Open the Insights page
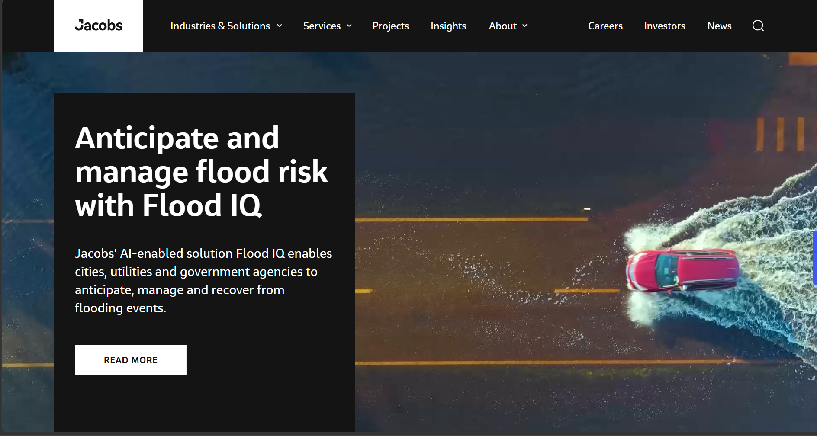The image size is (817, 436). 448,26
